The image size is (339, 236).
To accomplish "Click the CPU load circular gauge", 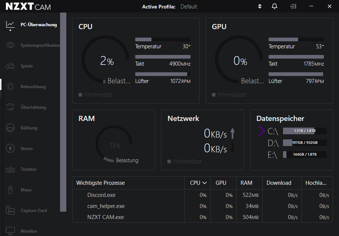I will click(105, 59).
